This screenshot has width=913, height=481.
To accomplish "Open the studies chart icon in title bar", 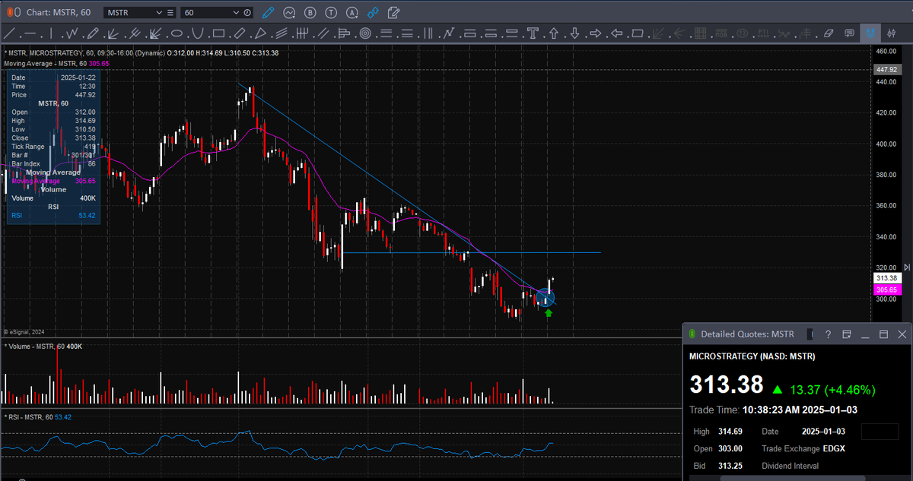I will pos(289,13).
